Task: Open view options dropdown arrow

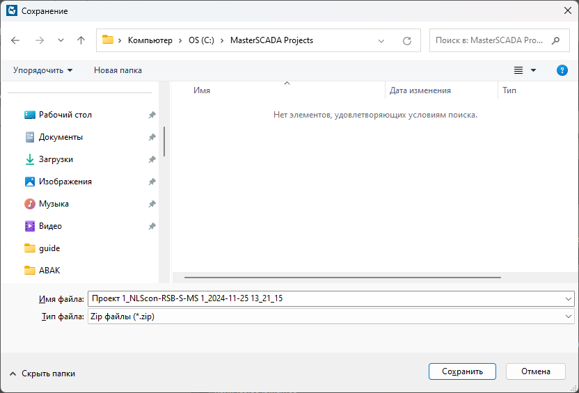Action: click(533, 70)
